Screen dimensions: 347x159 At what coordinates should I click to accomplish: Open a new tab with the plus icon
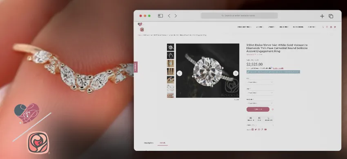322,16
